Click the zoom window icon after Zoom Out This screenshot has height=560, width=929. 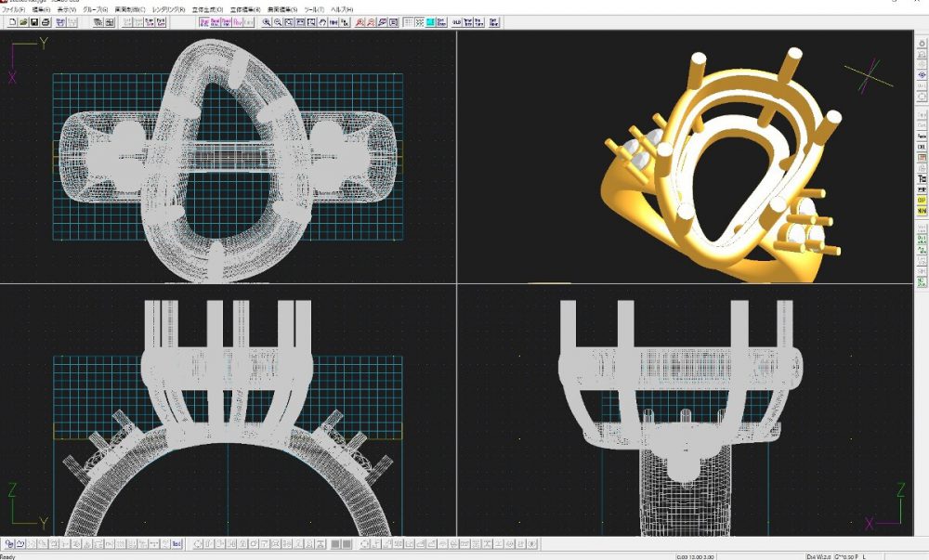click(289, 22)
